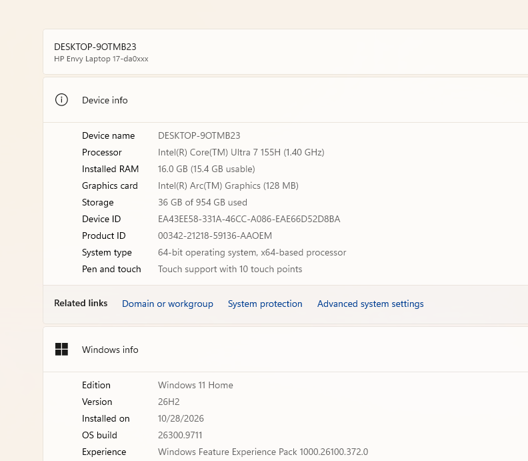Click the Device ID label

pyautogui.click(x=101, y=219)
